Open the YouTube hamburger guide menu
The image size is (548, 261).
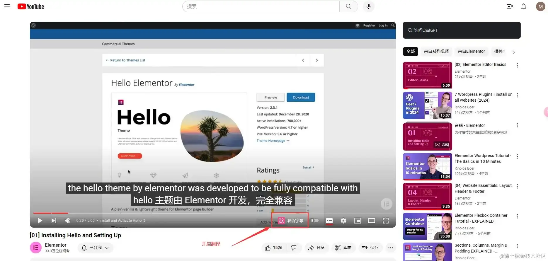[x=7, y=6]
